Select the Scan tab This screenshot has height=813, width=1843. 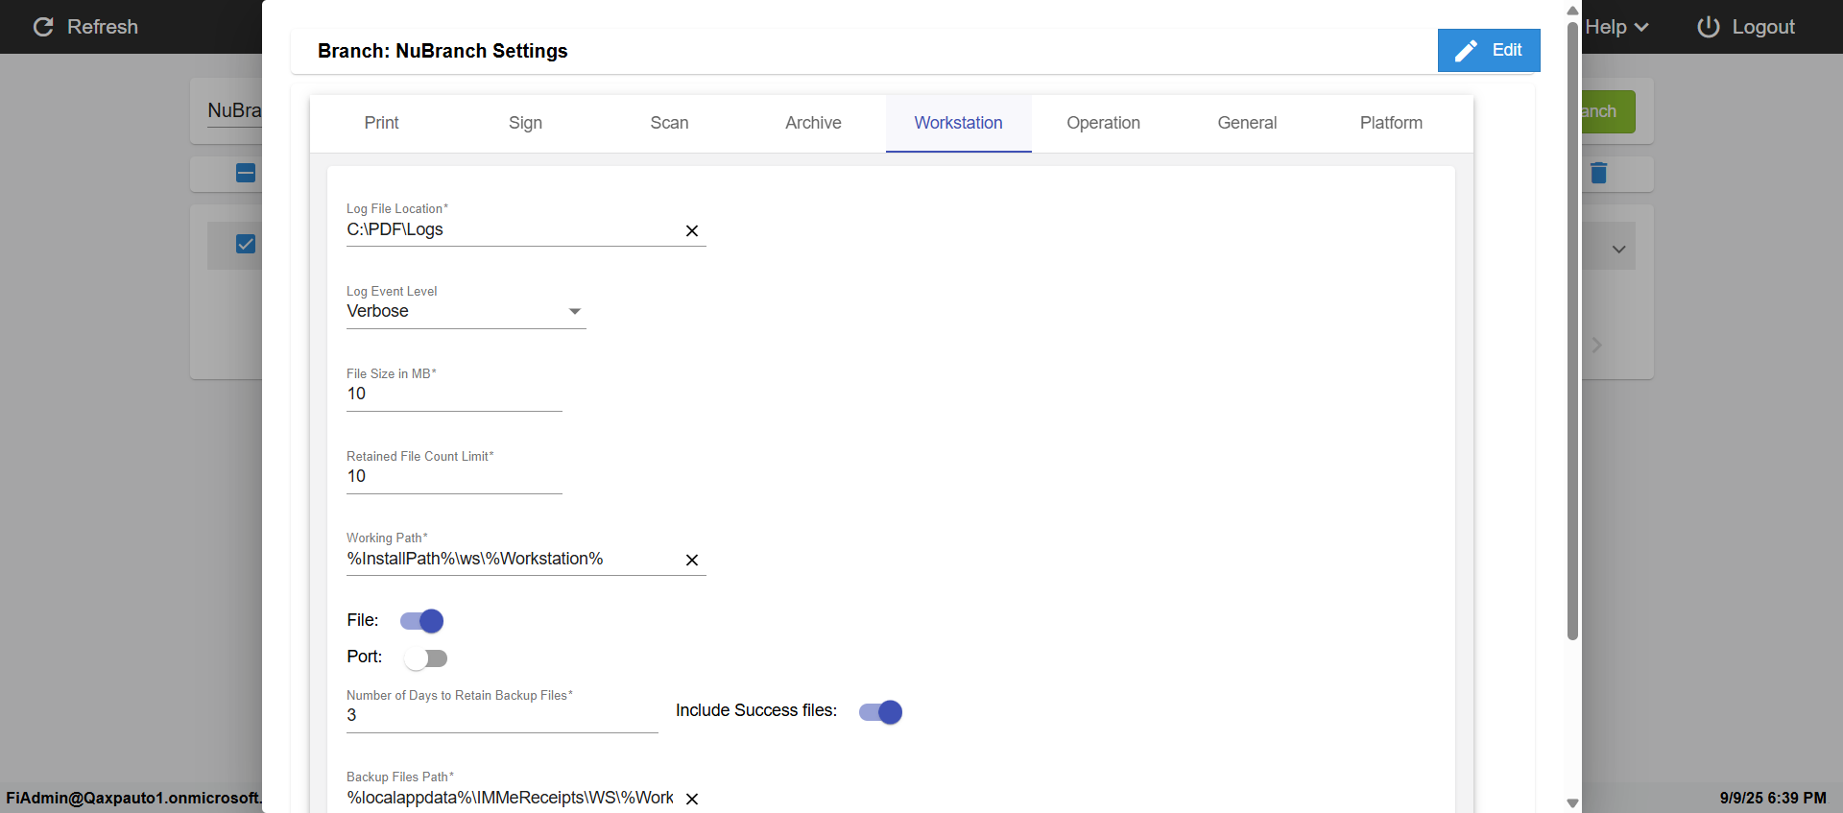click(669, 123)
